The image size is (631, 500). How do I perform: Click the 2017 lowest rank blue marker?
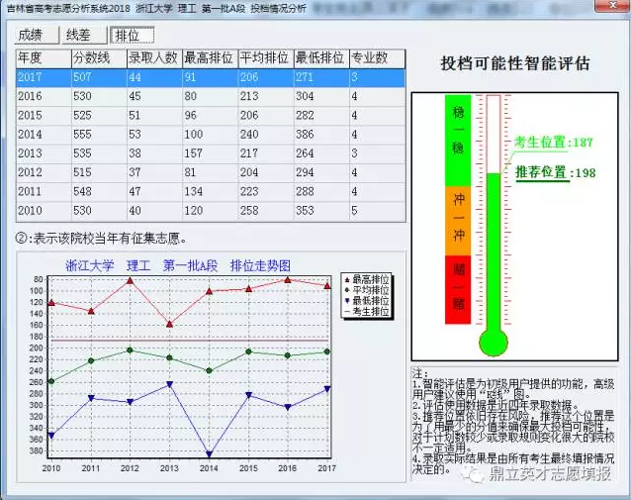(x=327, y=389)
